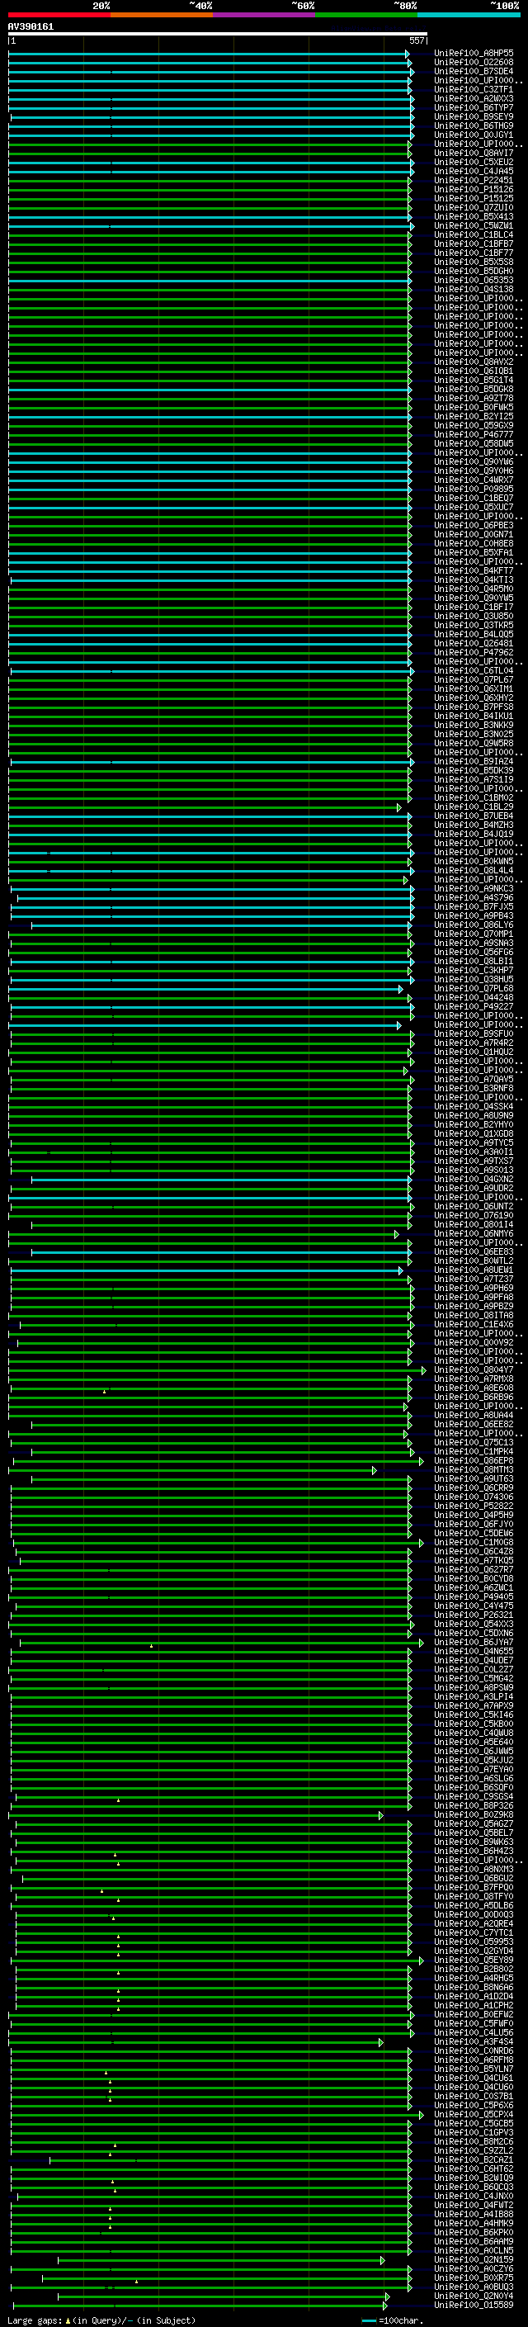Viewport: 528px width, 2327px height.
Task: Select label UniRef100_Q804Y7
Action: (x=474, y=1369)
